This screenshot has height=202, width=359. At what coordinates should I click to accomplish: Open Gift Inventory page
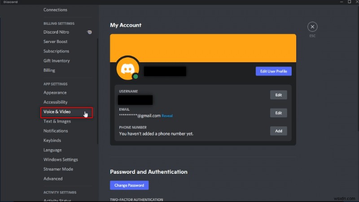[x=57, y=61]
